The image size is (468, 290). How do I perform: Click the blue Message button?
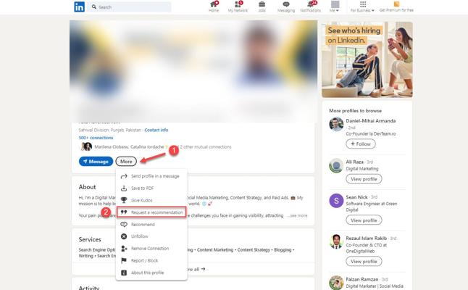pyautogui.click(x=96, y=161)
